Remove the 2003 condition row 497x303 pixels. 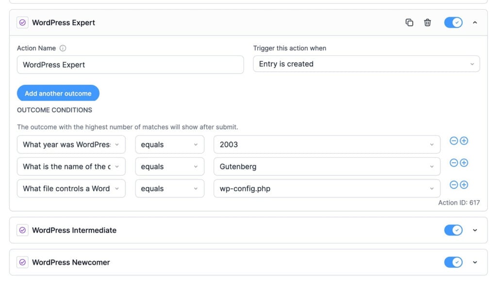[x=454, y=141]
